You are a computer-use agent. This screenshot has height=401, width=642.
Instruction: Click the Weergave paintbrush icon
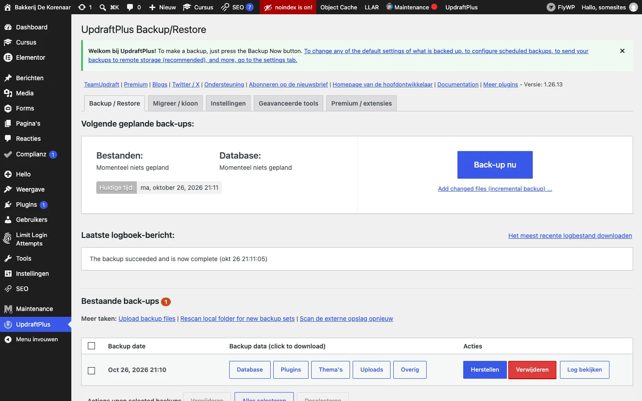8,189
